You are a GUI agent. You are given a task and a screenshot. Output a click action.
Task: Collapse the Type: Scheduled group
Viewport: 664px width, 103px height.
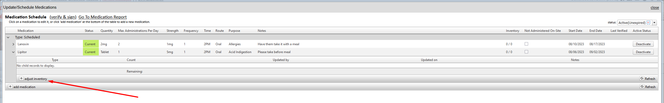click(8, 37)
